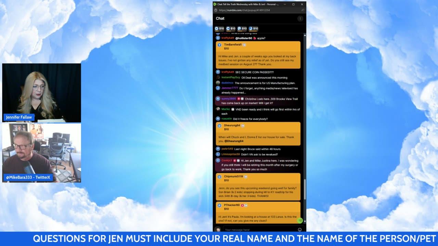Viewport: 438px width, 246px height.
Task: Click Jennifer Fallaw video thumbnail
Action: pos(42,93)
